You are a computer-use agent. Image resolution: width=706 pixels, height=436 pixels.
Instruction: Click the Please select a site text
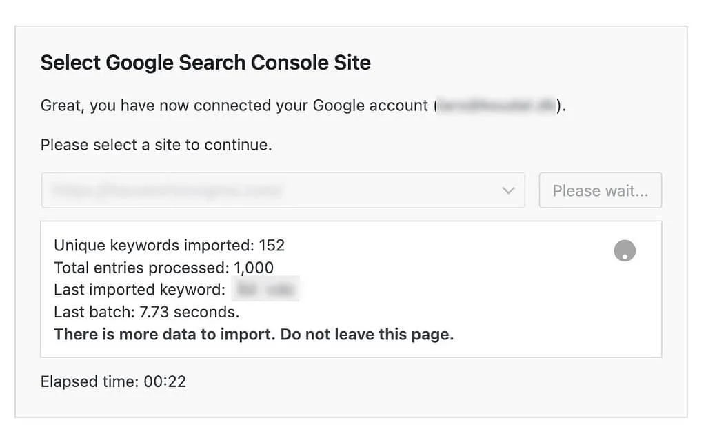click(x=157, y=145)
